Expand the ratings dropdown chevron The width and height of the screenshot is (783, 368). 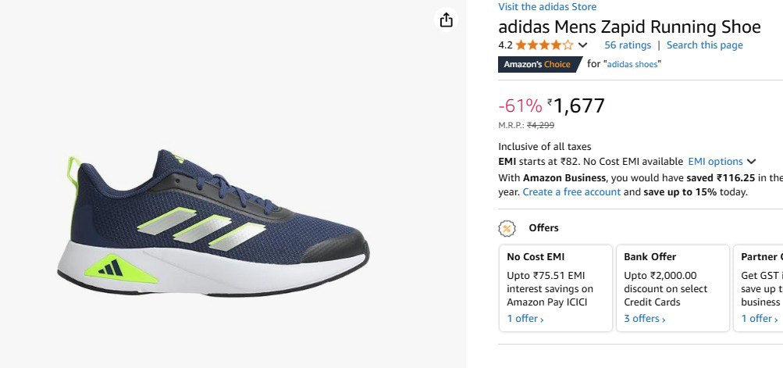582,45
